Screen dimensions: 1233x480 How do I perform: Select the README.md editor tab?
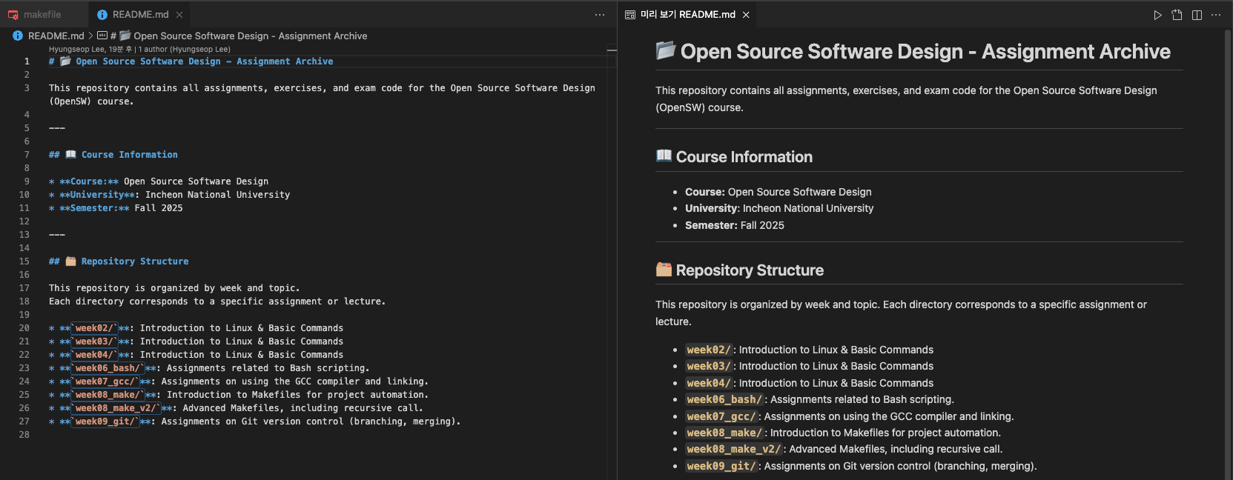[x=140, y=15]
